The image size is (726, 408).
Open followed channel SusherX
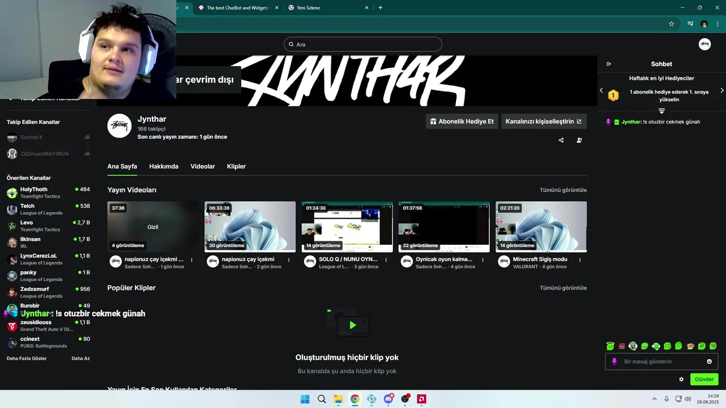point(48,137)
